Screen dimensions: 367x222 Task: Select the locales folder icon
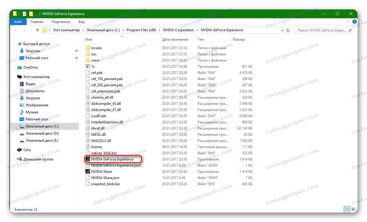tap(87, 48)
